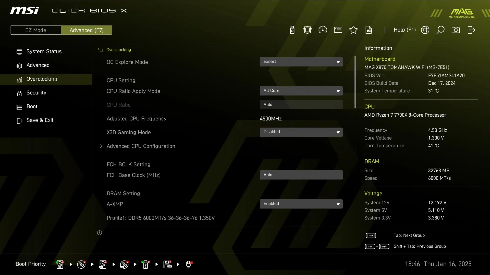Select the USB key boot device icon
This screenshot has height=275, width=490.
click(x=146, y=264)
